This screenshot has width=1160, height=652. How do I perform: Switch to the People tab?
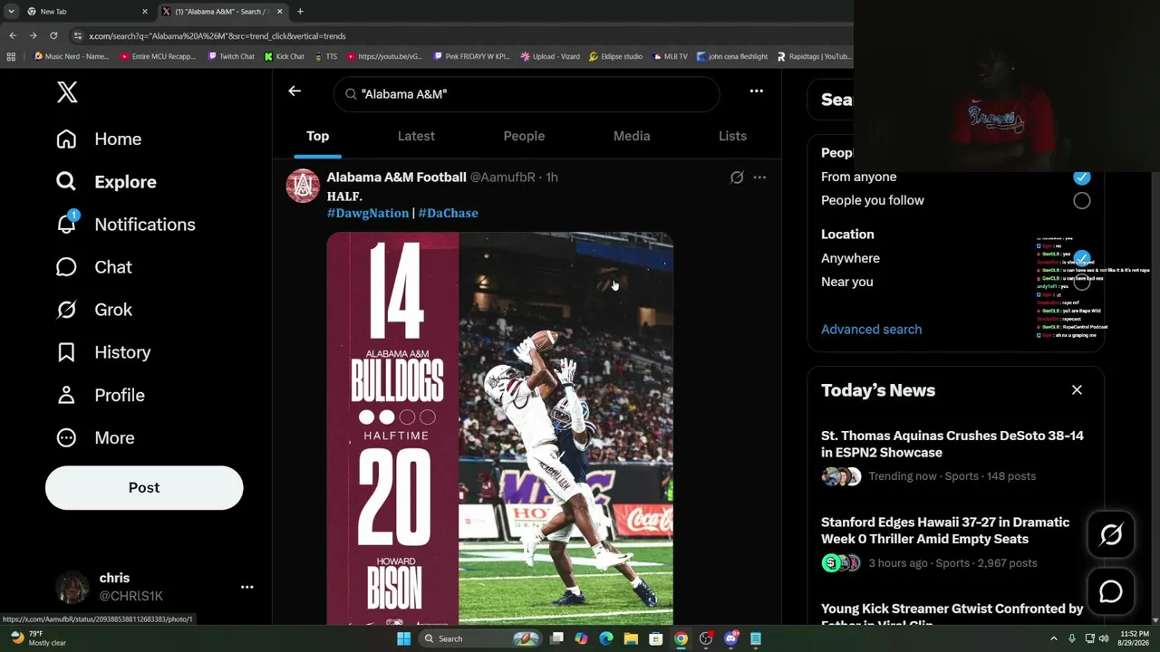(x=524, y=136)
